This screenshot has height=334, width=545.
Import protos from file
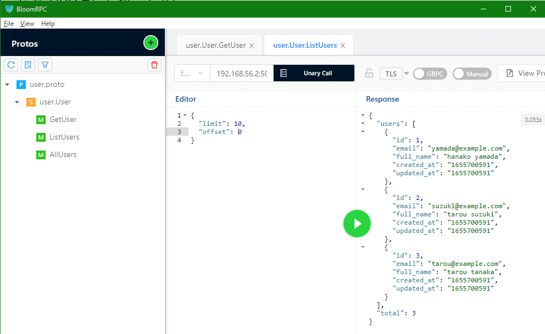pyautogui.click(x=27, y=65)
